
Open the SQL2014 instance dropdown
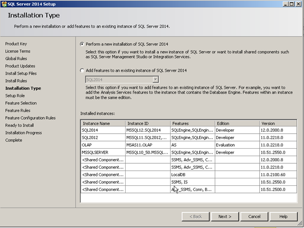(155, 79)
